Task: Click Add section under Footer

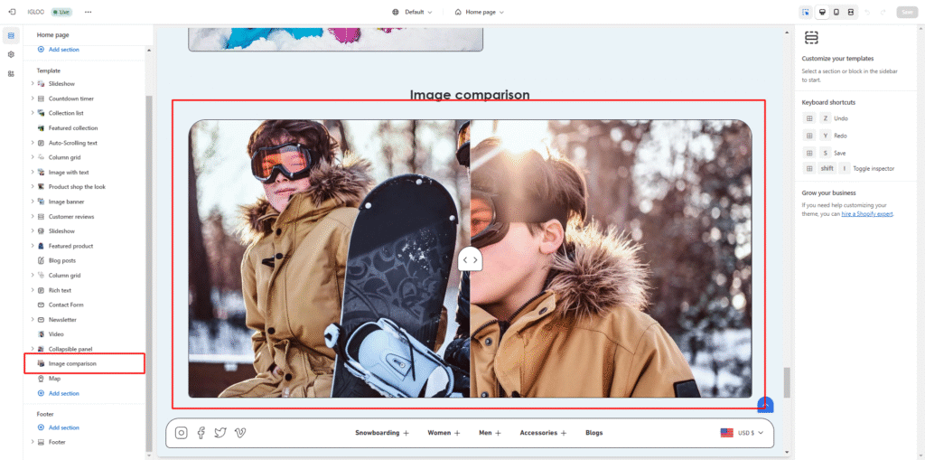Action: 63,427
